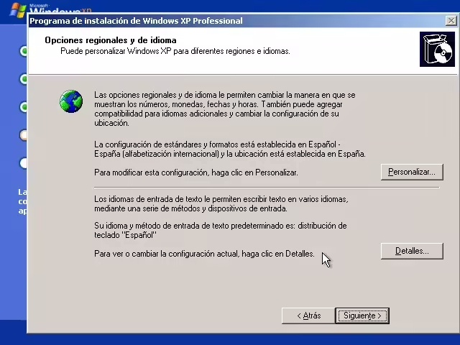Click the Windows XP flag logo
460x345 pixels.
tap(17, 10)
